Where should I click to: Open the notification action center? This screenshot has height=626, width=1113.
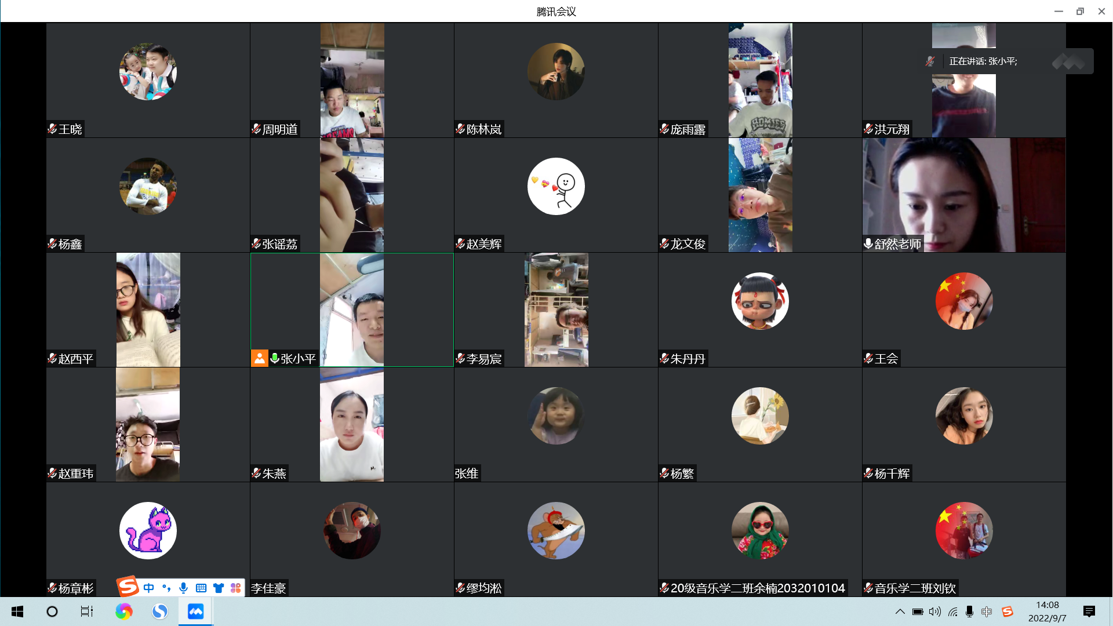1089,612
